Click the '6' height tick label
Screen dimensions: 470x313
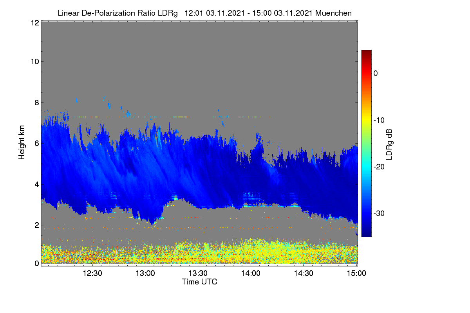(36, 143)
